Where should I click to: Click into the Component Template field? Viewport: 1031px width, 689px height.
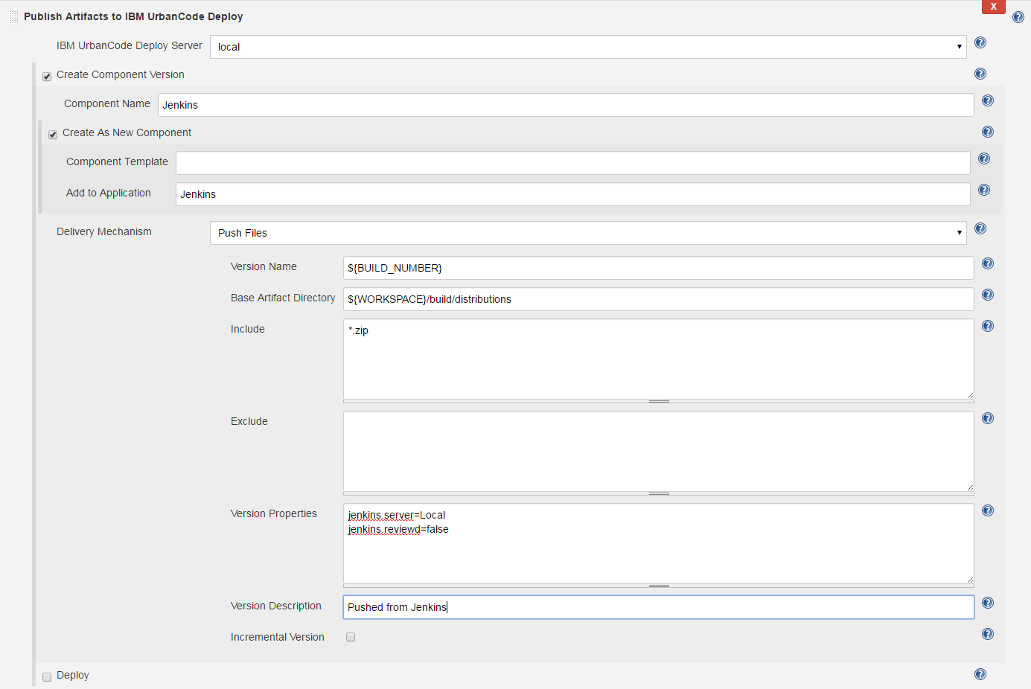coord(572,163)
